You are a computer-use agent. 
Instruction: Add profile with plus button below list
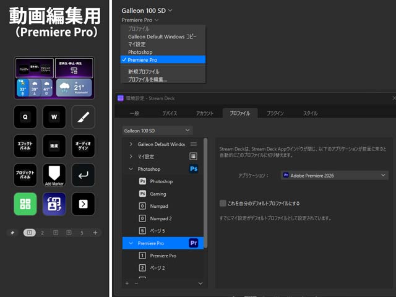point(127,283)
